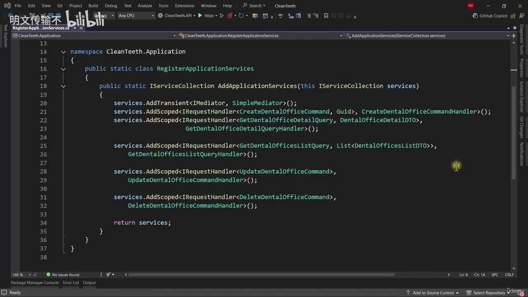Open the Build menu
Screen dimensions: 528x297
click(93, 6)
